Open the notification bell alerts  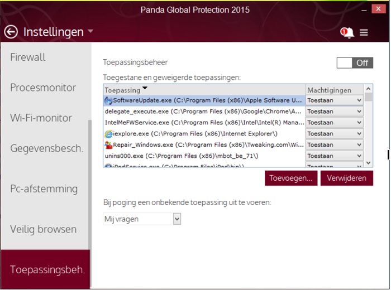[347, 32]
